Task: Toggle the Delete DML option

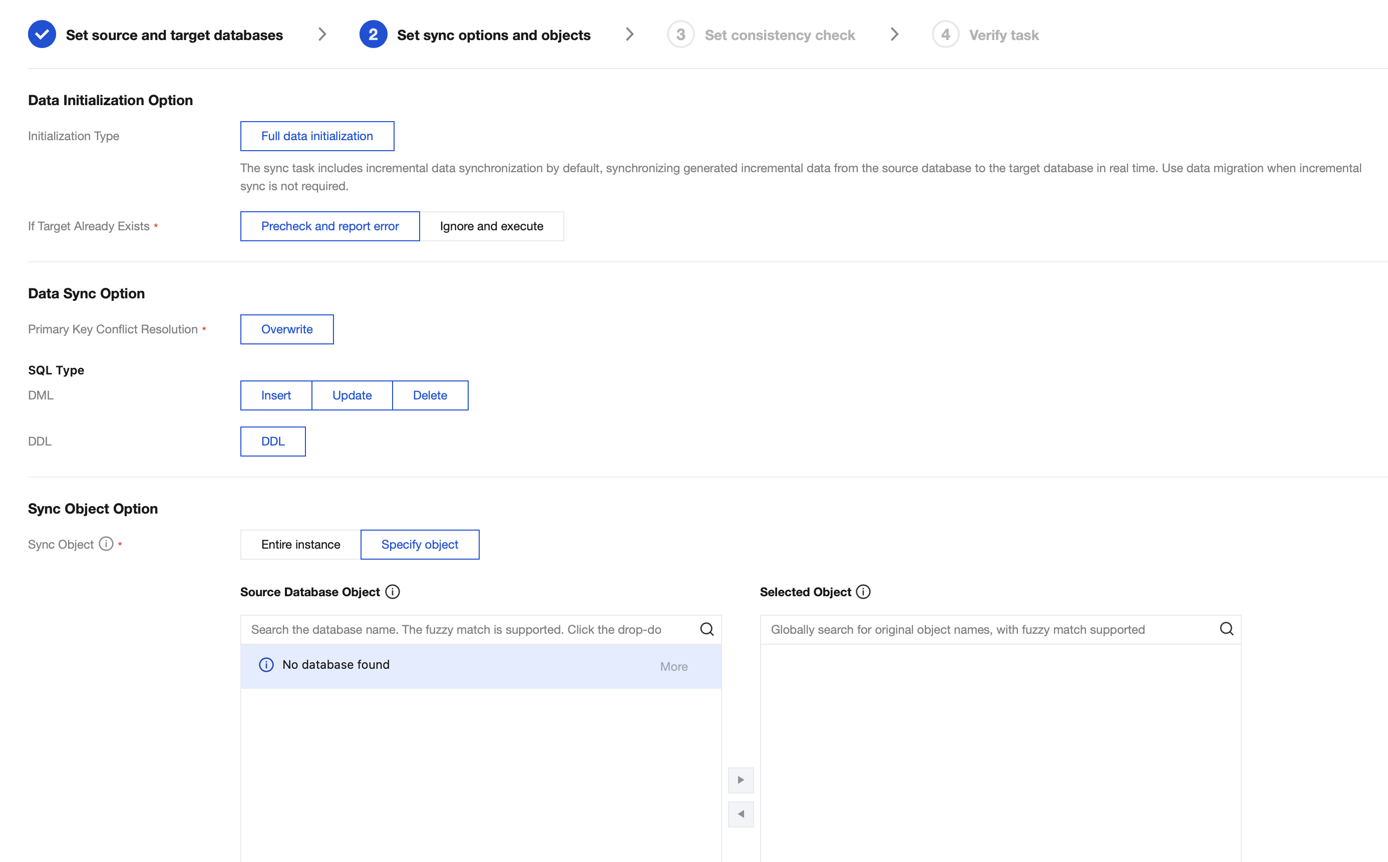Action: coord(430,395)
